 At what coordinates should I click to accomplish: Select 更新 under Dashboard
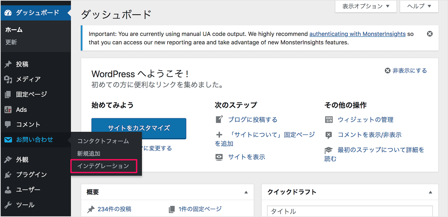(x=11, y=42)
